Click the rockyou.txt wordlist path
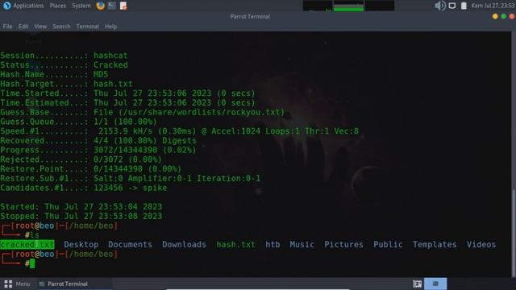 202,113
